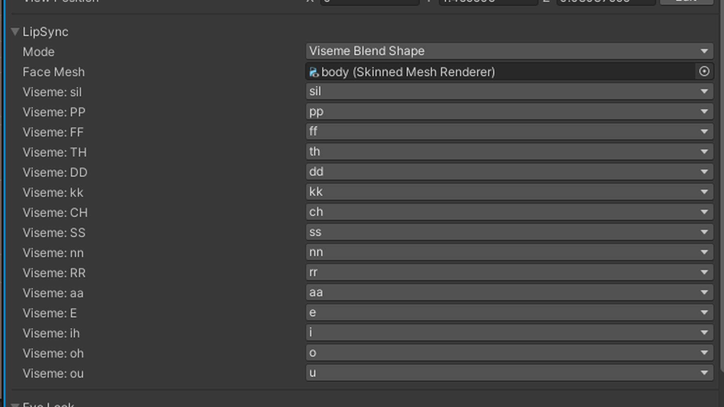Screen dimensions: 724x407
Task: Open the Viseme: nn dropdown
Action: (509, 252)
